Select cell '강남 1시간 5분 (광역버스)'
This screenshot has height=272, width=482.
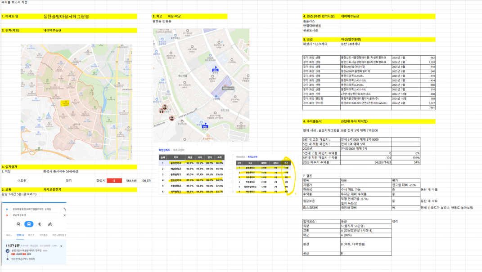pos(19,194)
